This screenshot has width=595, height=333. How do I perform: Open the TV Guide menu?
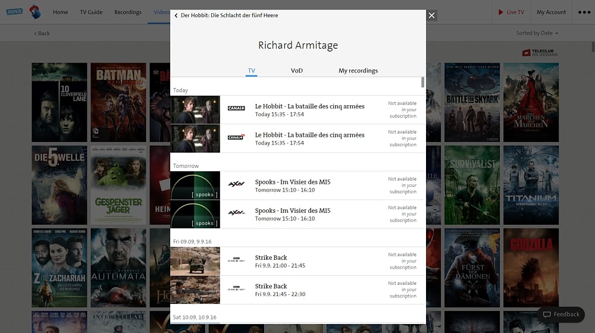pos(91,12)
